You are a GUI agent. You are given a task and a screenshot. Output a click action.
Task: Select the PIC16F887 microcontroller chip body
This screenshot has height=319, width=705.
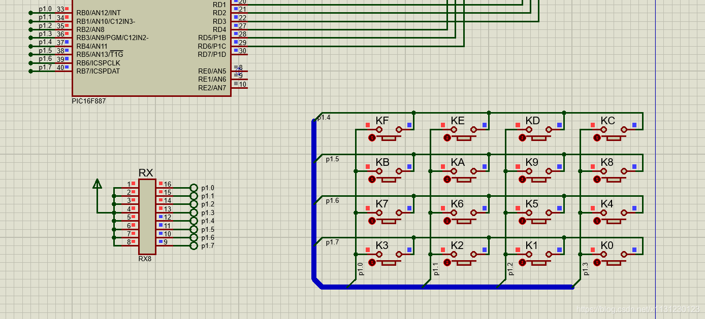coord(151,48)
